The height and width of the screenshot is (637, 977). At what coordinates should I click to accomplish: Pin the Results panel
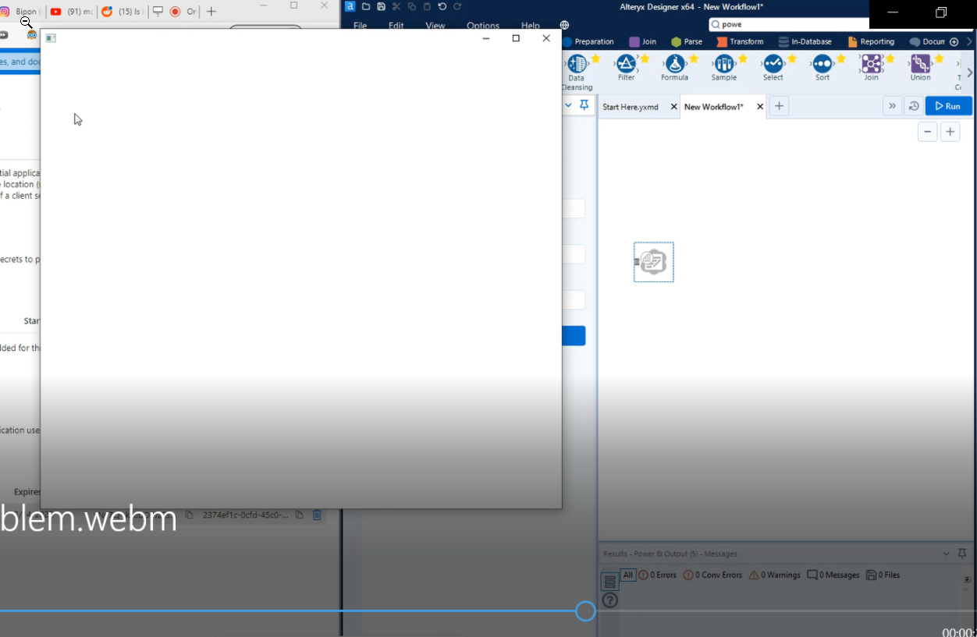point(961,554)
